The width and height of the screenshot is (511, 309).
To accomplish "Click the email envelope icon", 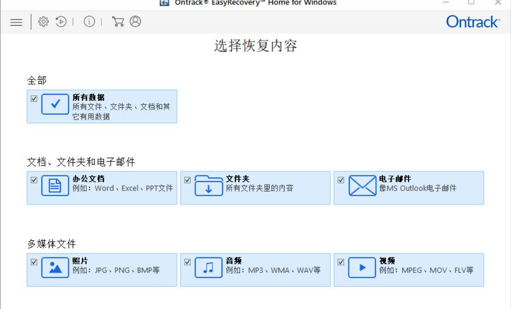I will tap(362, 186).
